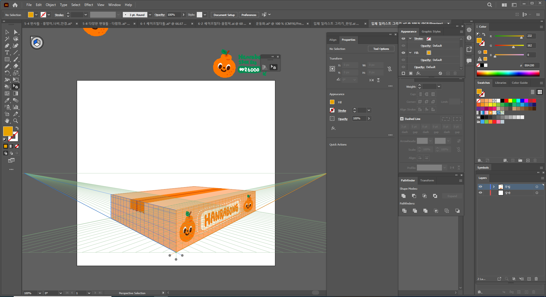Toggle visibility of Fill in Appearance panel
This screenshot has width=546, height=297.
[x=403, y=53]
